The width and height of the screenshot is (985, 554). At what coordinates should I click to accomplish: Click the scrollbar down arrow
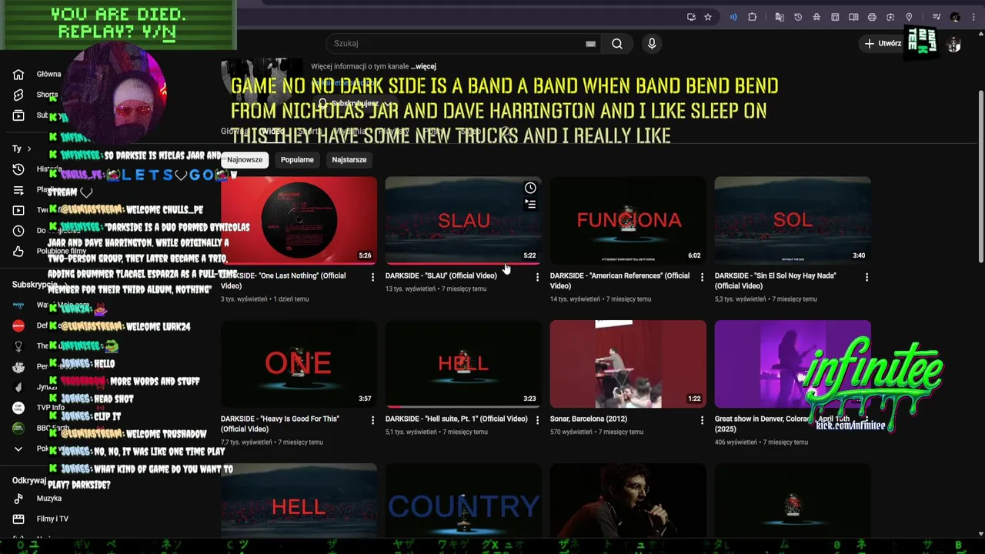[980, 533]
